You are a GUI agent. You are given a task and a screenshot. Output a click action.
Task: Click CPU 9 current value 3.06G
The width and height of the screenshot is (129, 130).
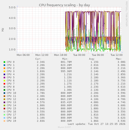pos(41,90)
